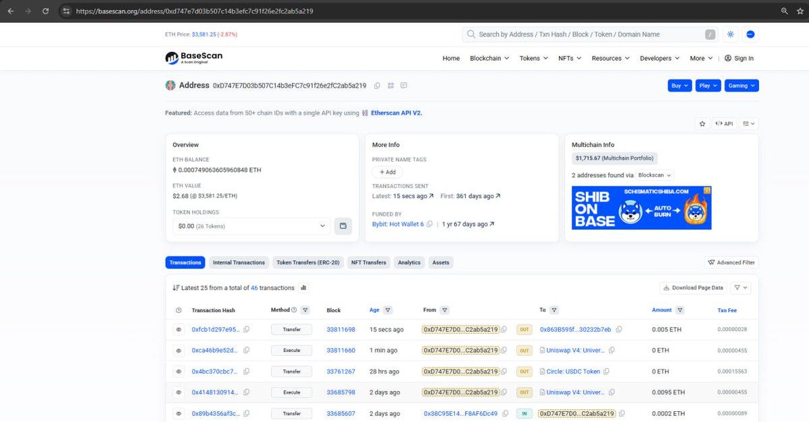Click the Base network icon near the search bar
The height and width of the screenshot is (422, 809).
tap(749, 34)
